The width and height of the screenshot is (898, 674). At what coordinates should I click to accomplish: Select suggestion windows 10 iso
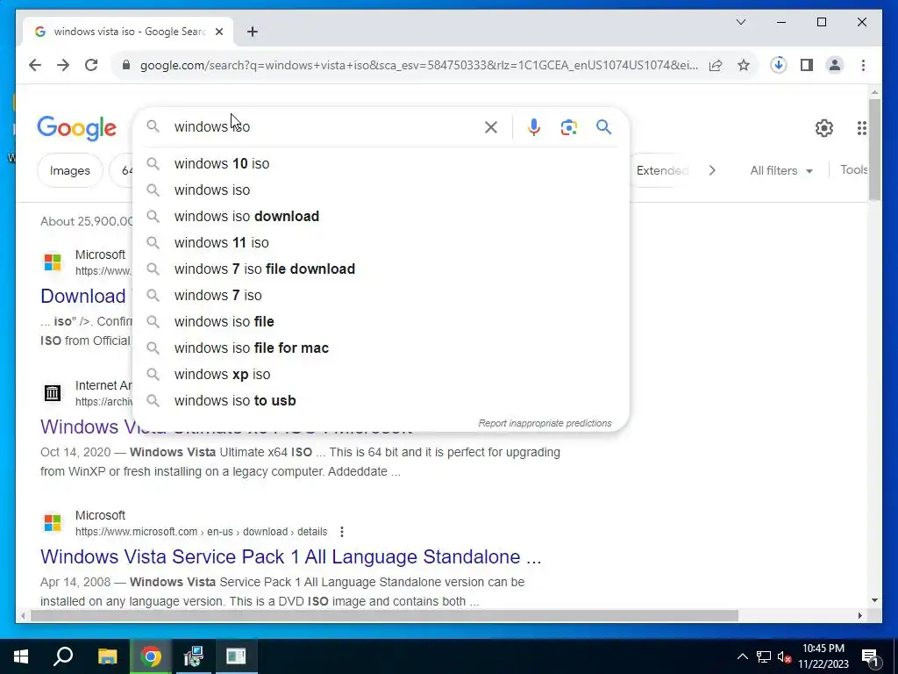[x=381, y=163]
